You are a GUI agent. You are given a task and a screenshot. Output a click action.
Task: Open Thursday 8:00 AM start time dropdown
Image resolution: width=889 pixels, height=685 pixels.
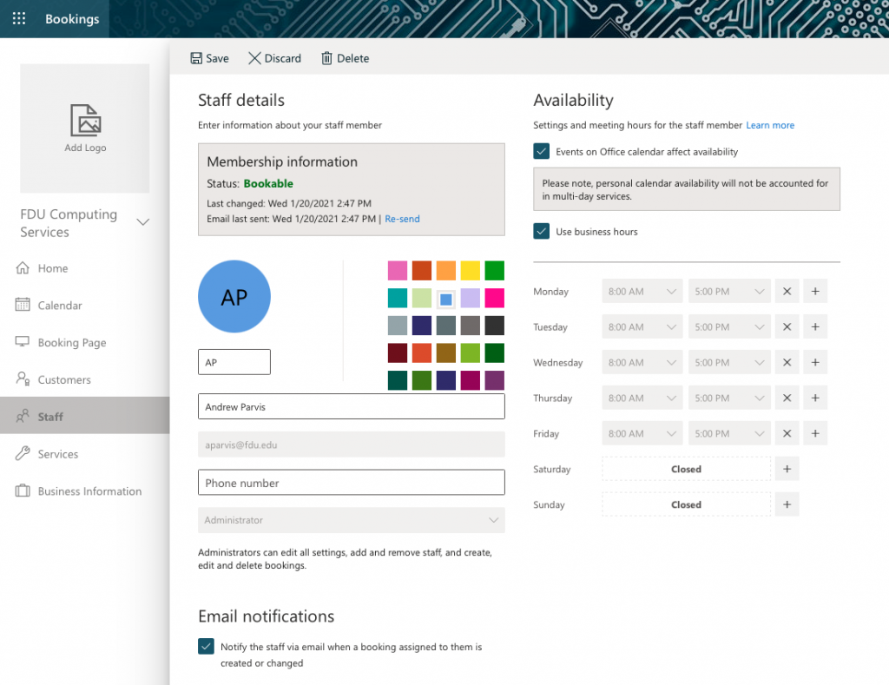tap(642, 398)
